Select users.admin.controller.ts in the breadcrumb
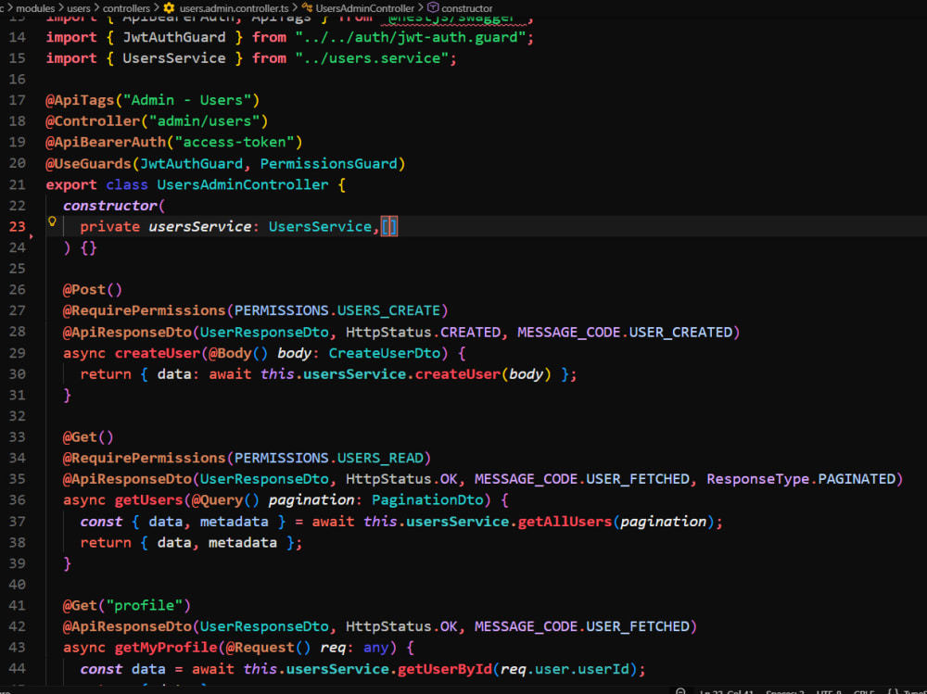927x694 pixels. 235,8
